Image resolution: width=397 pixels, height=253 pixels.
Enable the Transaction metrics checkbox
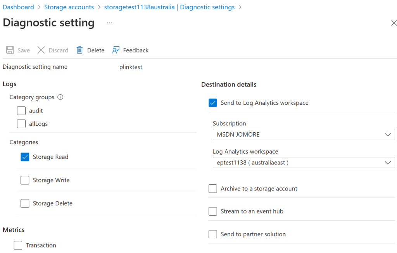18,245
